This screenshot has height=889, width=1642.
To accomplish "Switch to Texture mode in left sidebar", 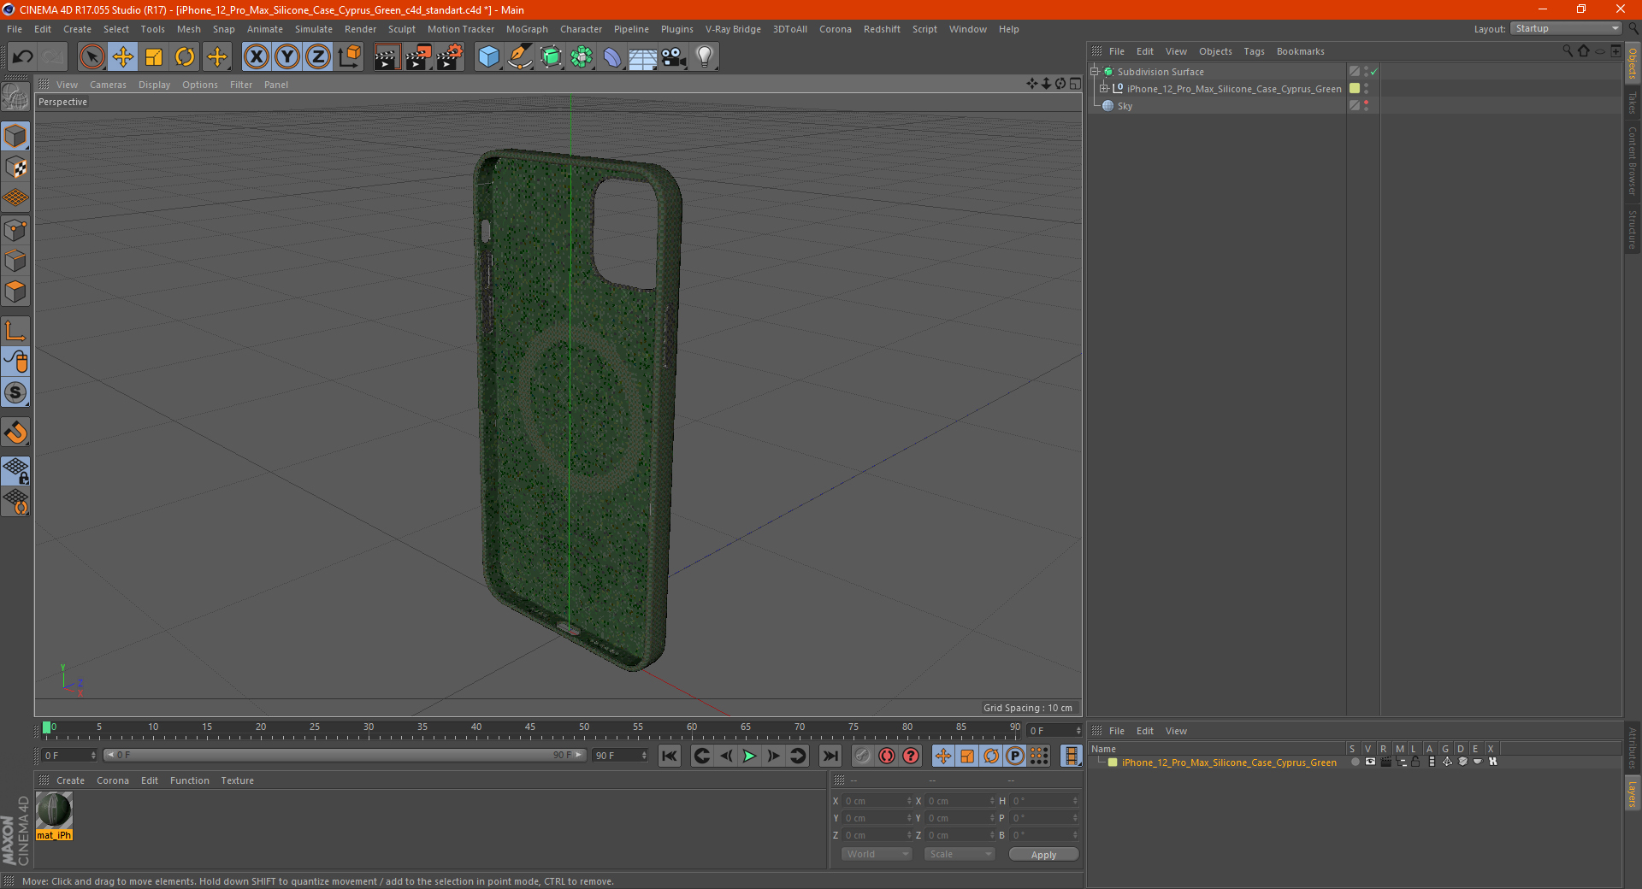I will point(16,168).
